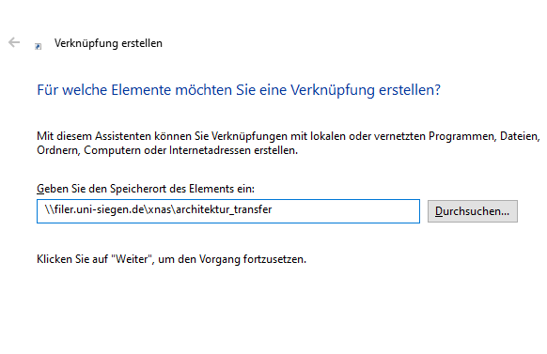Screen dimensions: 547x354
Task: Go back using the left arrow
Action: [x=14, y=42]
